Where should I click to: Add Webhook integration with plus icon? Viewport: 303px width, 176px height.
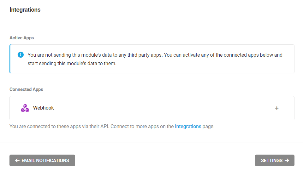pyautogui.click(x=277, y=108)
